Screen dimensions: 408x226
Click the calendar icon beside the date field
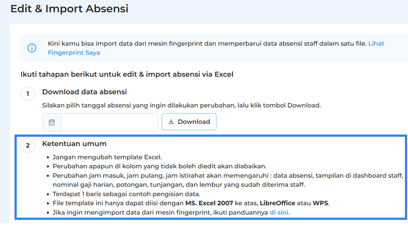(x=52, y=122)
